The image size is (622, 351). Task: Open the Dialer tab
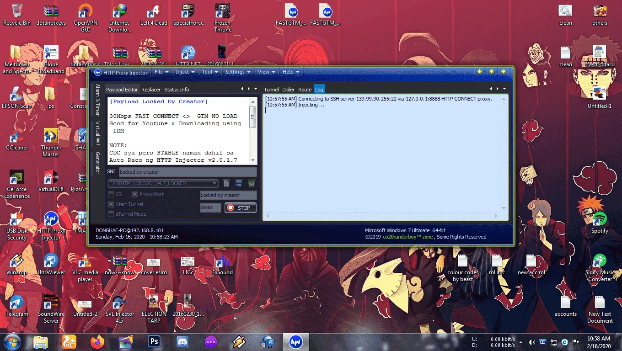[288, 90]
